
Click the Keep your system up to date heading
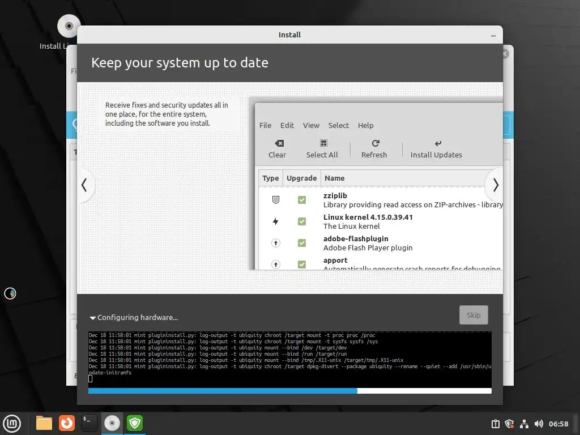tap(180, 62)
